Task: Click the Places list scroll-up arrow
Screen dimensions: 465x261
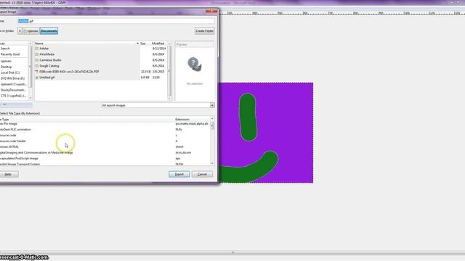Action: click(x=30, y=43)
